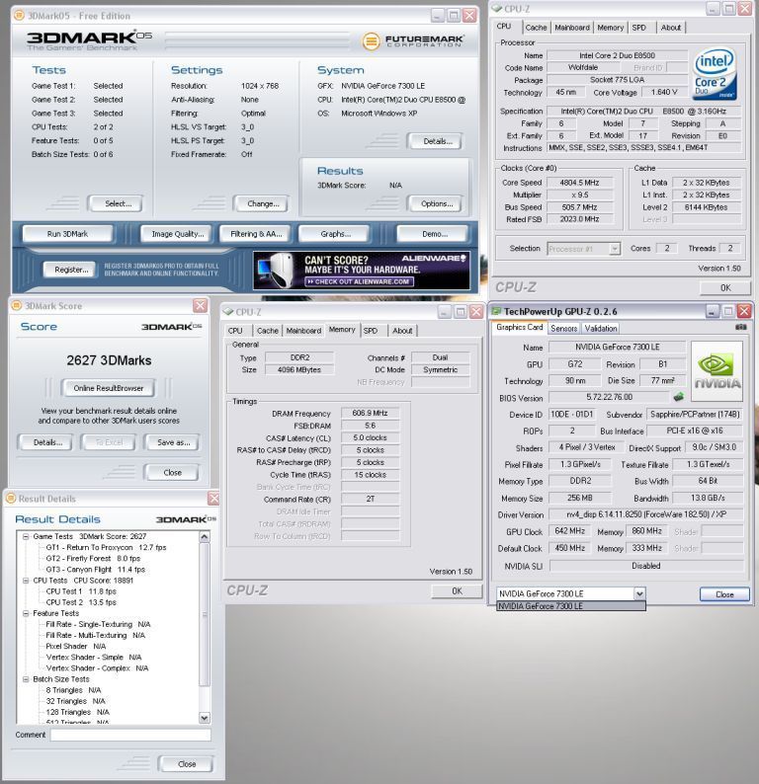
Task: Open About tab in lower CPU-Z window
Action: pyautogui.click(x=402, y=331)
